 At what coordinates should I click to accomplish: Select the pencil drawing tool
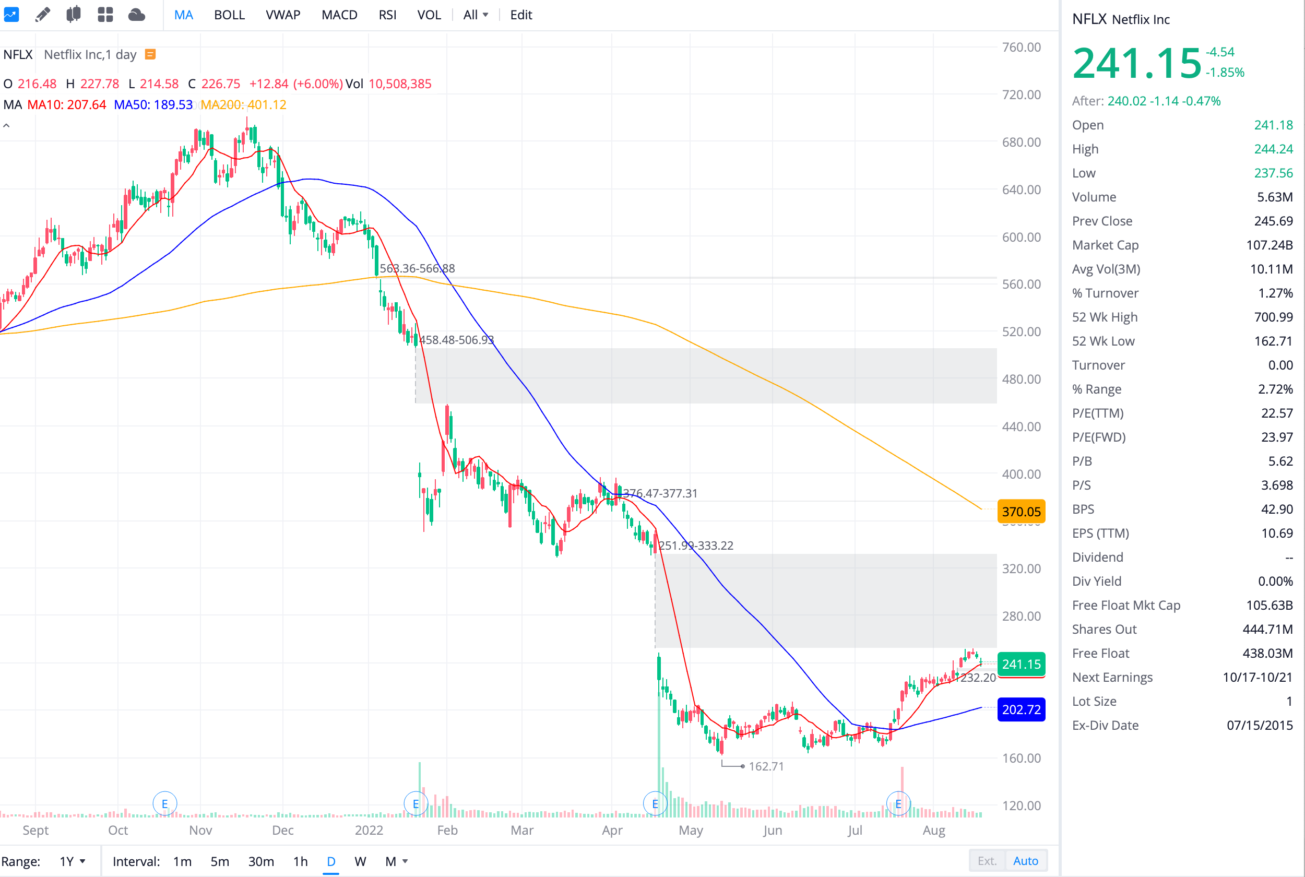[42, 15]
